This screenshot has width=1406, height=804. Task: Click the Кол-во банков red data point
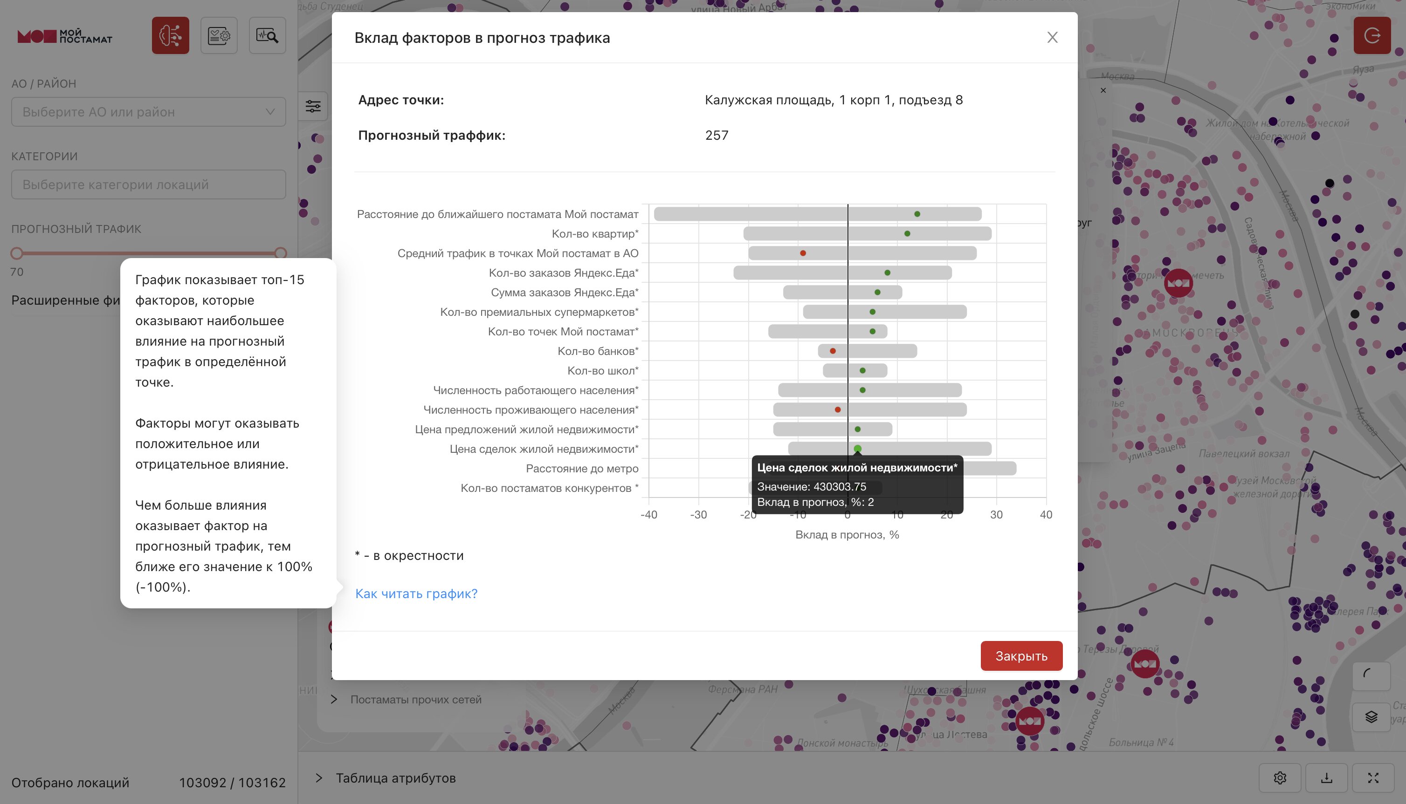[x=833, y=351]
